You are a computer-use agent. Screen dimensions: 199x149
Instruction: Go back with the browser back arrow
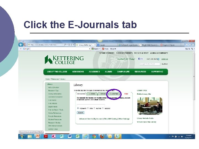coord(21,45)
